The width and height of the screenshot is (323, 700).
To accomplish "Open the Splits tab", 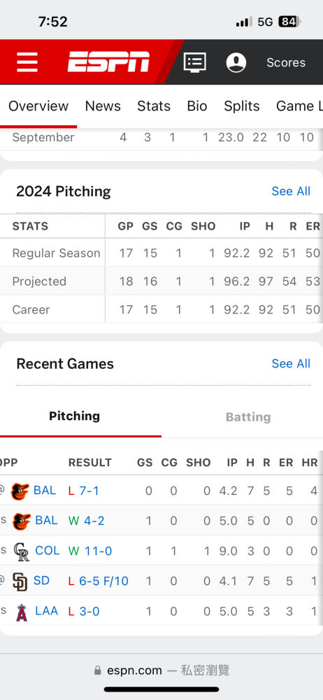I will click(x=241, y=106).
